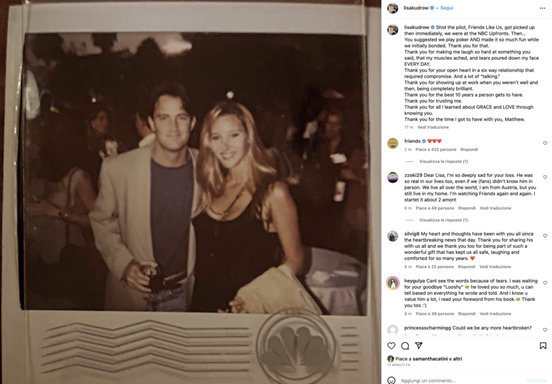The width and height of the screenshot is (552, 384).
Task: Like zzoki29's comment
Action: 545,177
